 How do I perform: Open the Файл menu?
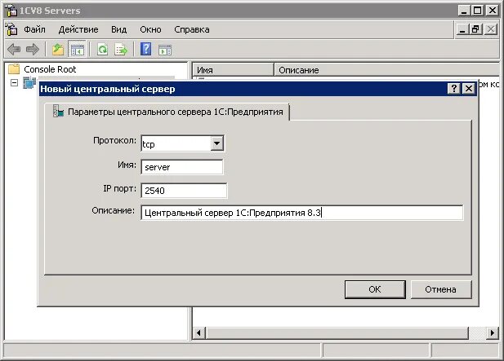34,29
